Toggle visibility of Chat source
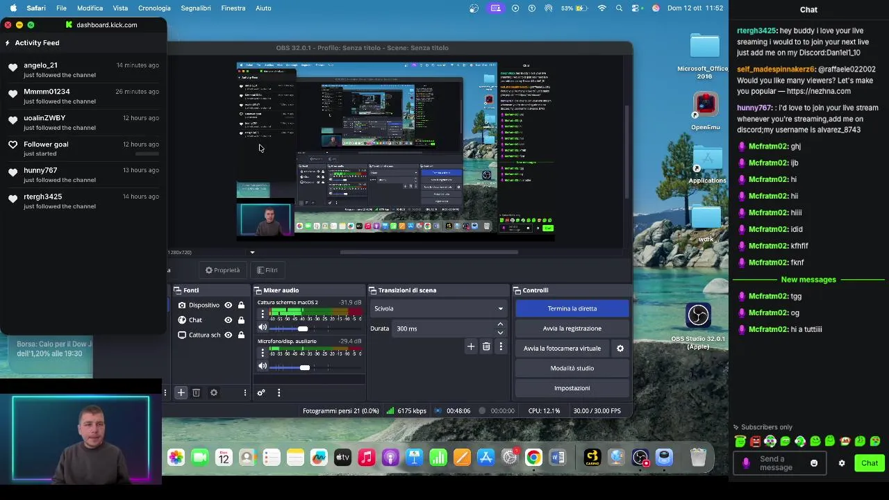This screenshot has height=500, width=889. click(x=228, y=320)
